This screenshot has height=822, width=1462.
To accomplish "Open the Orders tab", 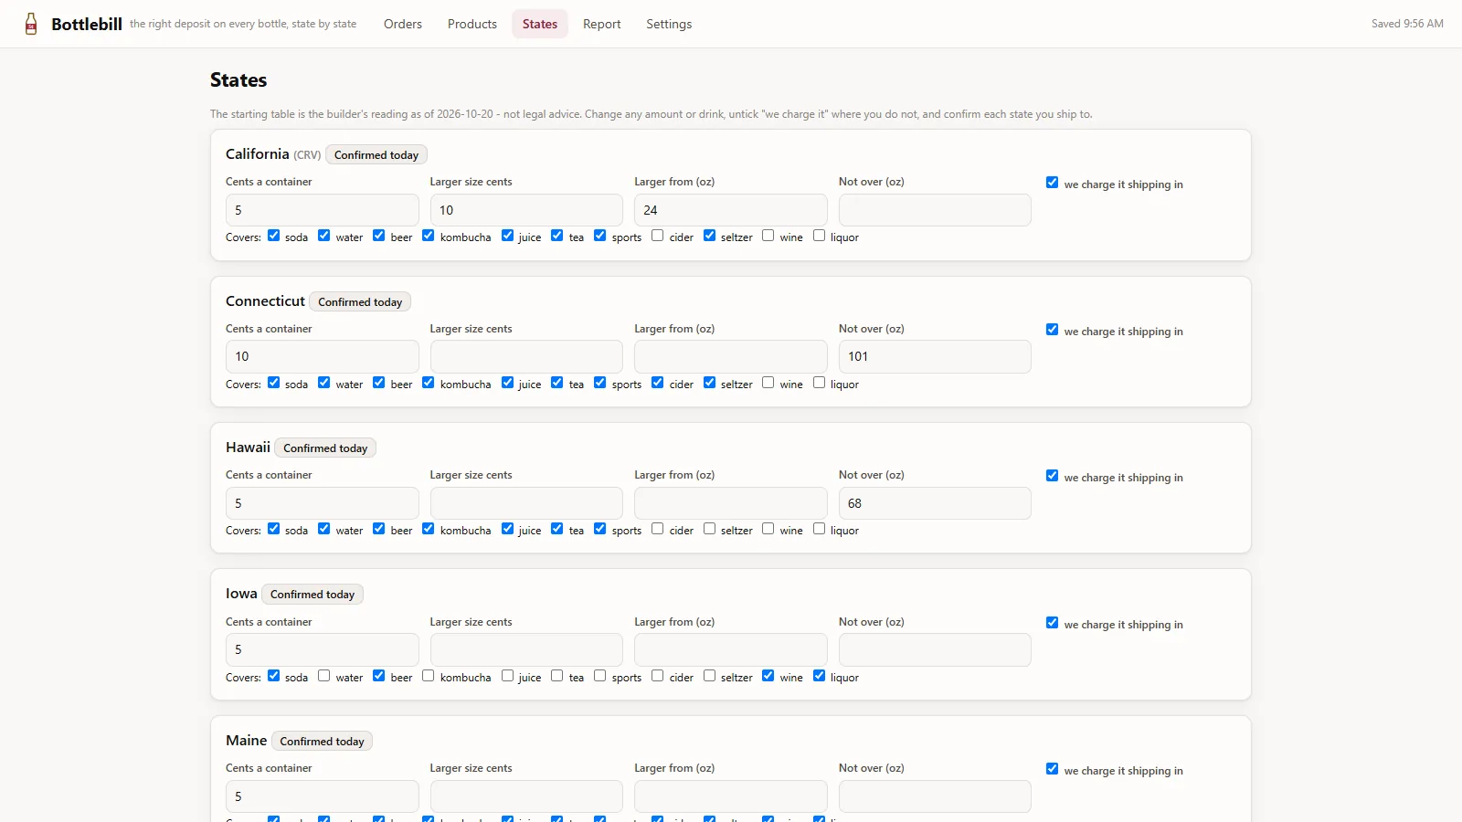I will [x=403, y=24].
